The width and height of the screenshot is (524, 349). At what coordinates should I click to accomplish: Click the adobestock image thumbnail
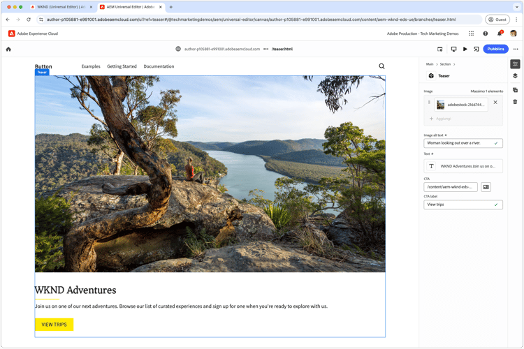point(440,105)
